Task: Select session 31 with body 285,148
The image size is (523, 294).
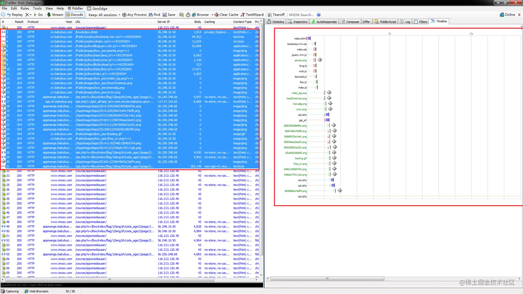Action: (130, 167)
